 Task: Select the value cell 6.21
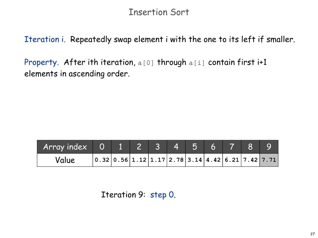[232, 160]
